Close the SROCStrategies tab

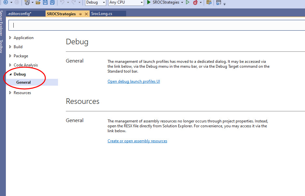(86, 14)
